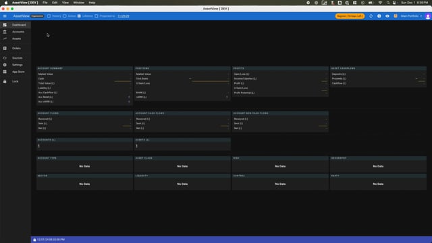The image size is (432, 243).
Task: Open the Sources sync icon in sidebar
Action: pyautogui.click(x=5, y=58)
